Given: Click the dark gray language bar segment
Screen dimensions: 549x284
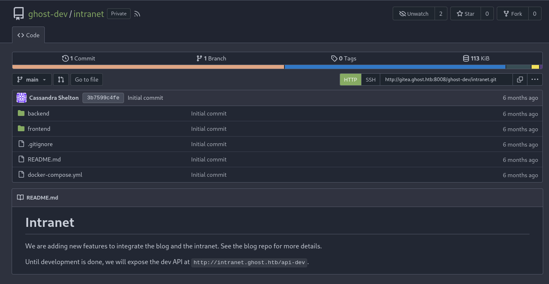Looking at the screenshot, I should coord(519,67).
